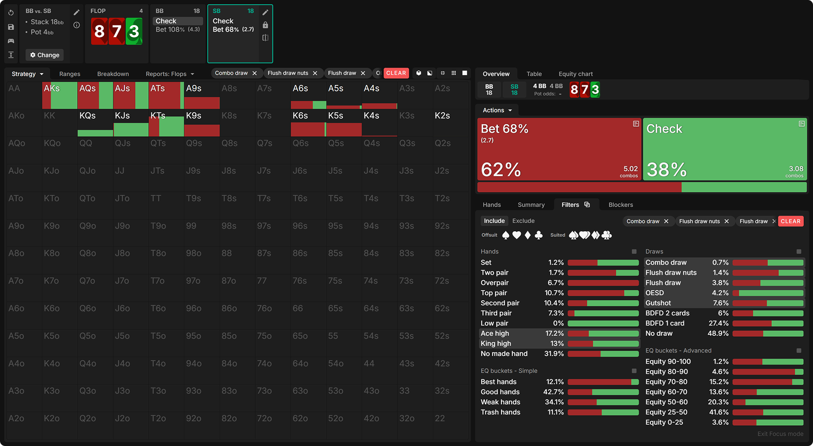Click the Change button
The image size is (813, 446).
point(45,55)
